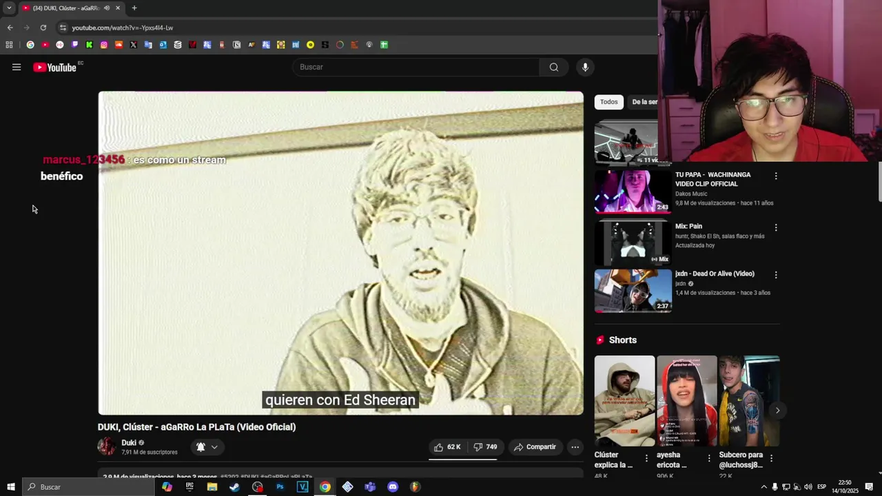Open options for Clúster explica Short
Image resolution: width=882 pixels, height=496 pixels.
click(x=646, y=458)
